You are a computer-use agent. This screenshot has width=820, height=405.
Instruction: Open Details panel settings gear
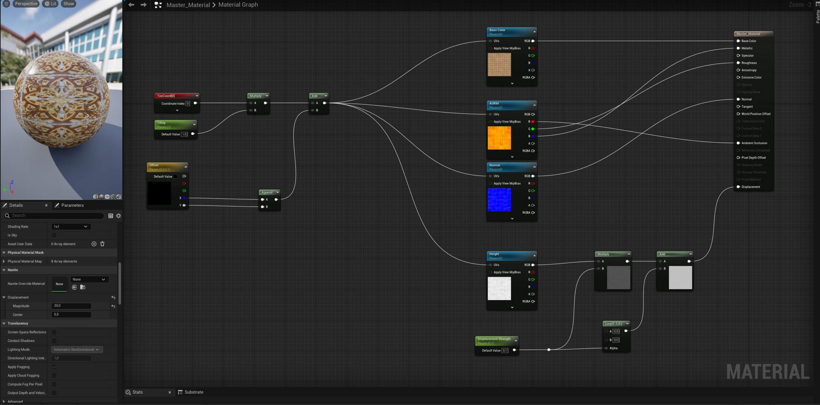point(118,216)
